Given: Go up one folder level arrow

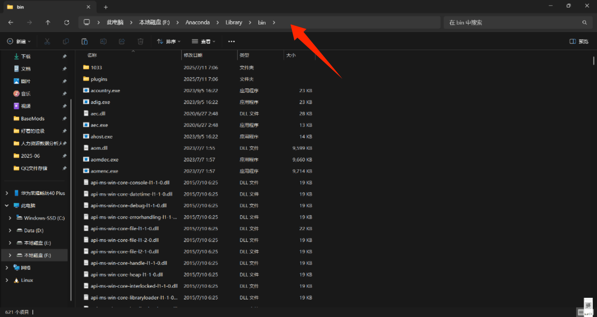Looking at the screenshot, I should [x=48, y=22].
